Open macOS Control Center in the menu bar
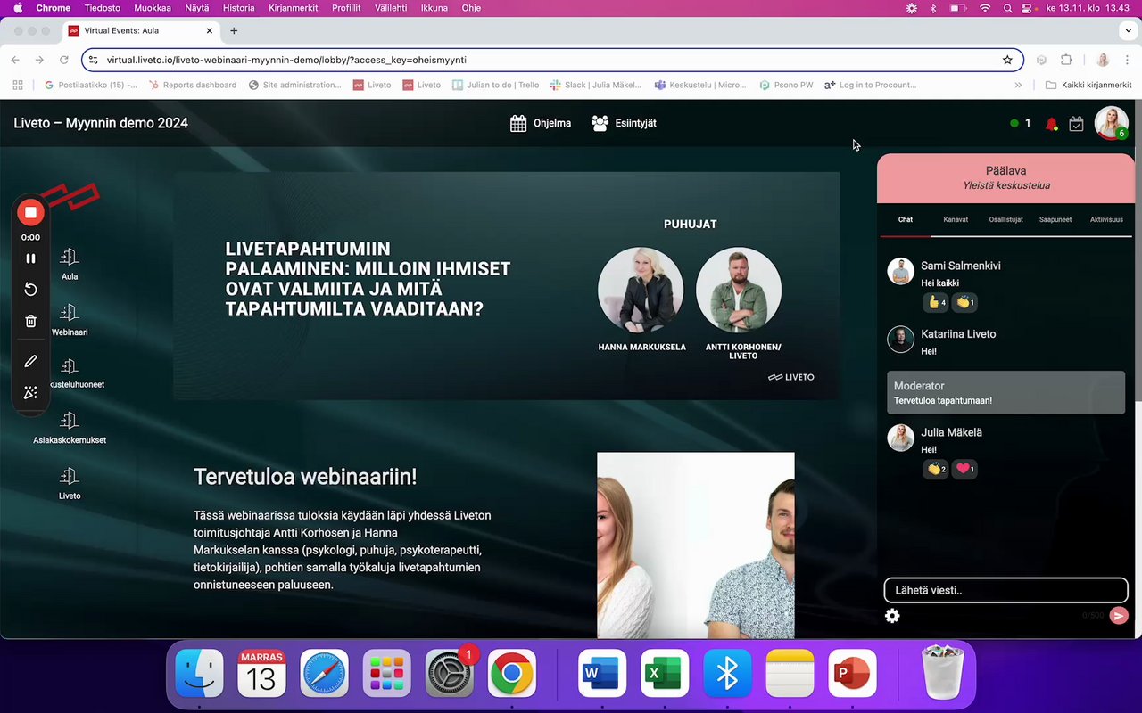The height and width of the screenshot is (713, 1142). point(1027,8)
